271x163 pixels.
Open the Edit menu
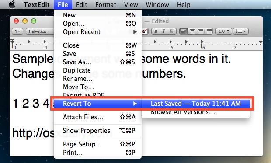81,5
